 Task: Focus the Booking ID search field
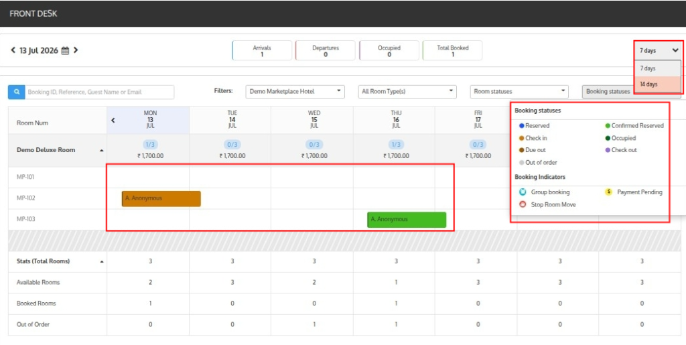tap(99, 92)
